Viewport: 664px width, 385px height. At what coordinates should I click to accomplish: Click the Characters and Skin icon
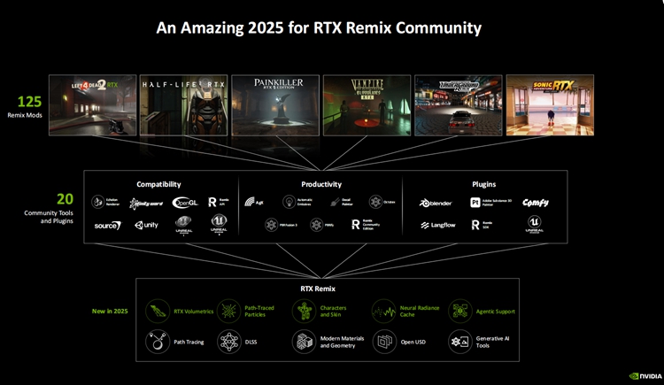point(305,312)
